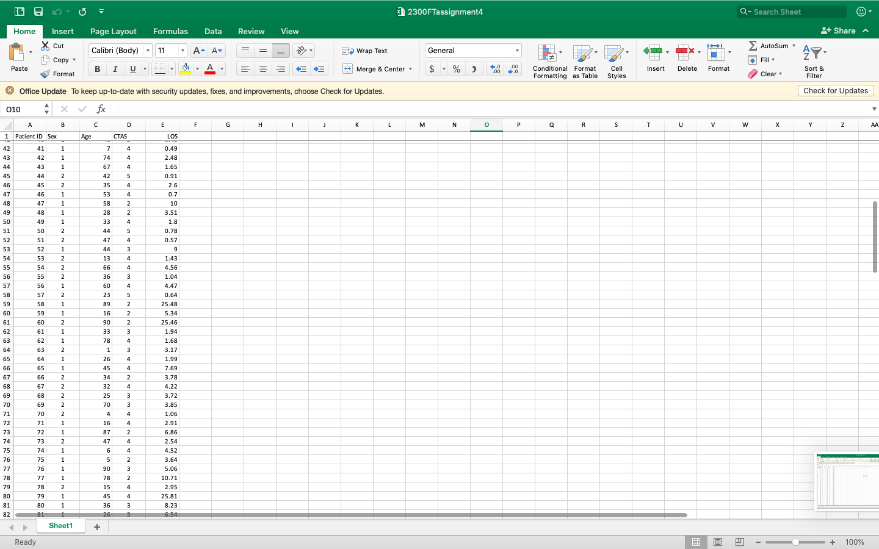
Task: Open the number format General dropdown
Action: point(517,51)
